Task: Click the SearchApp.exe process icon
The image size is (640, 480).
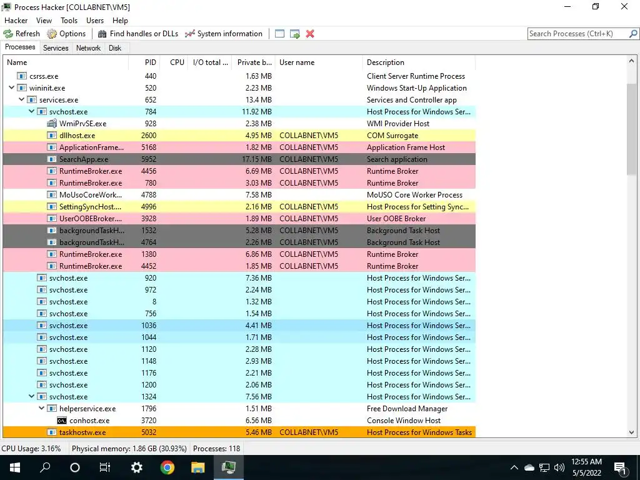Action: pos(52,159)
